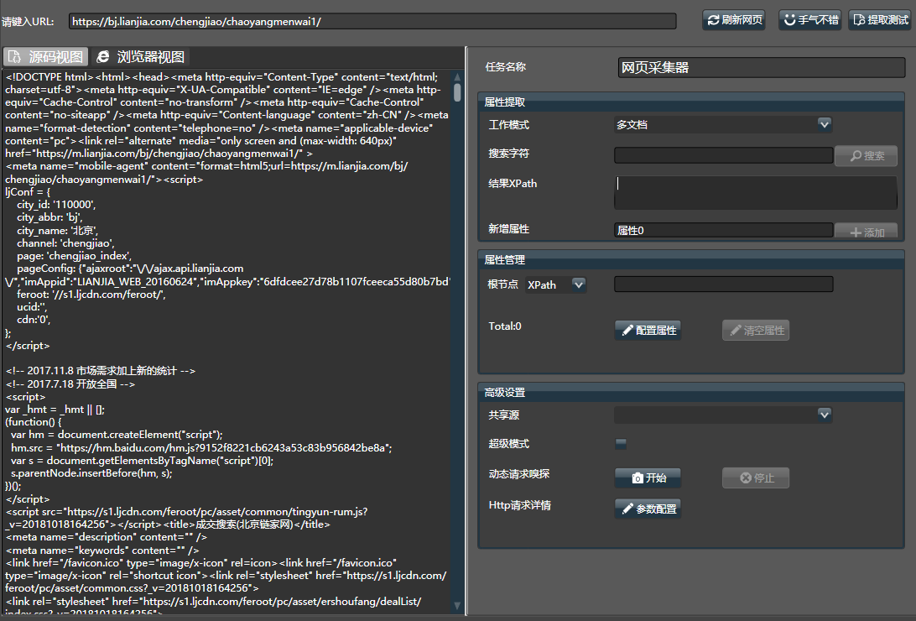Click the 添加 button with plus icon
The image size is (916, 621).
(x=866, y=232)
